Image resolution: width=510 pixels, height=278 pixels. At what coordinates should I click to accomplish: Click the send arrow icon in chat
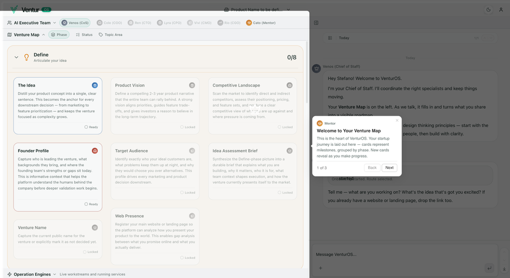tap(489, 268)
